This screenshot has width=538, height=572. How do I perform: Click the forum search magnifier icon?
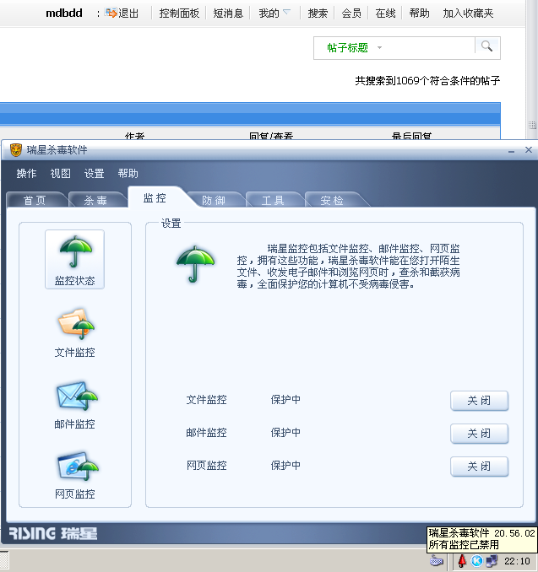click(486, 46)
